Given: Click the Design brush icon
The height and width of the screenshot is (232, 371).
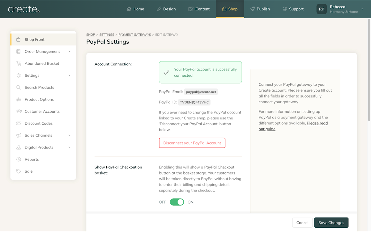Looking at the screenshot, I should 159,9.
